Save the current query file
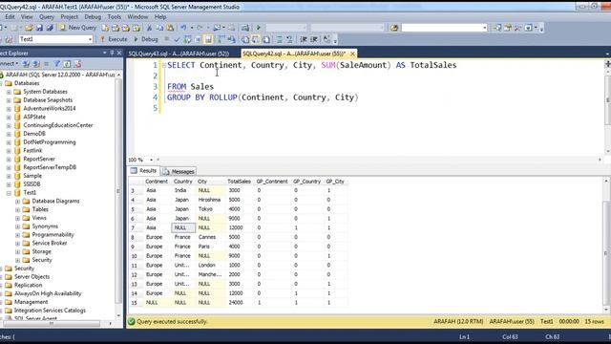This screenshot has width=611, height=344. pos(39,28)
